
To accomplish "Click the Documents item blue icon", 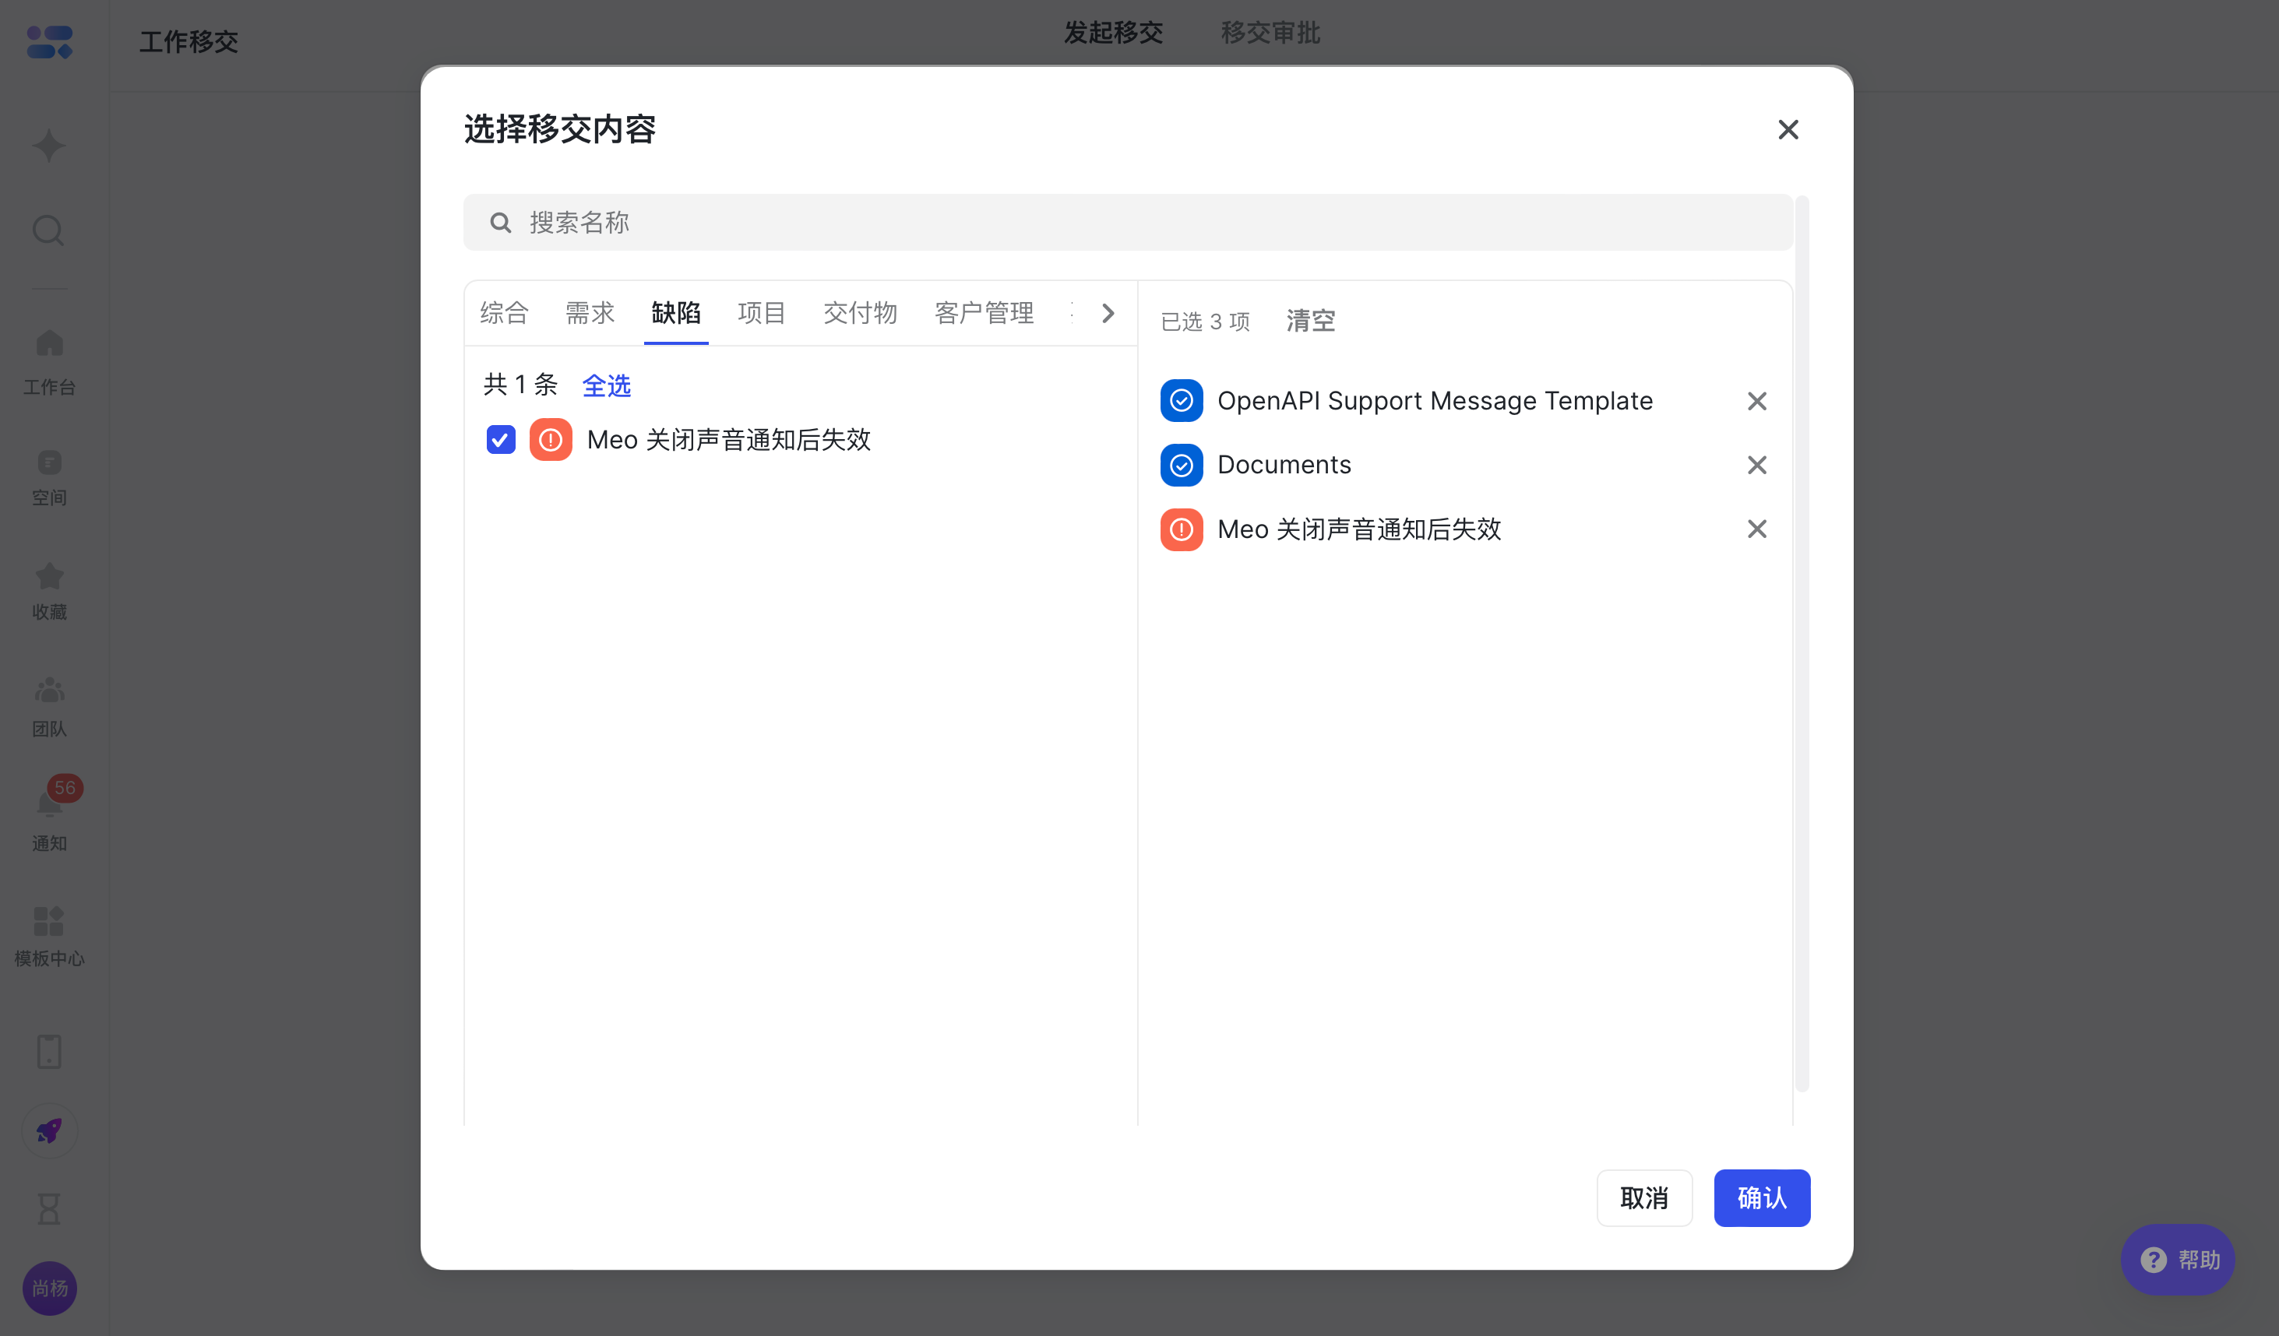I will [x=1181, y=465].
